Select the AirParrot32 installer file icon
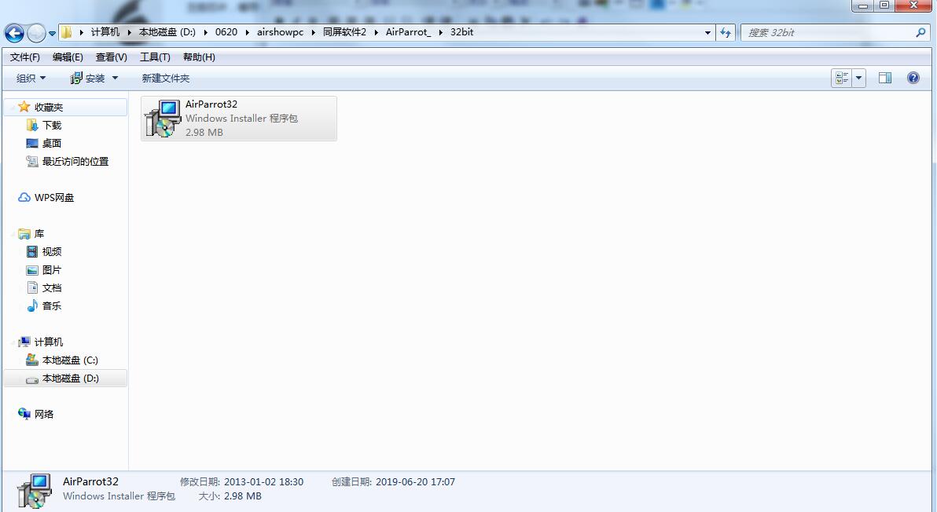This screenshot has width=937, height=512. point(163,119)
